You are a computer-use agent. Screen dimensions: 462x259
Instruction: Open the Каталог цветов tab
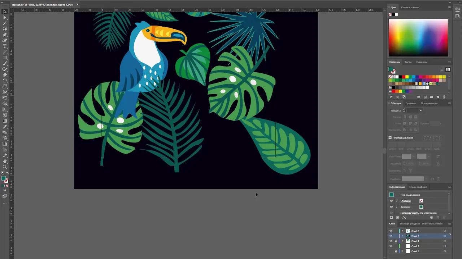pos(410,7)
